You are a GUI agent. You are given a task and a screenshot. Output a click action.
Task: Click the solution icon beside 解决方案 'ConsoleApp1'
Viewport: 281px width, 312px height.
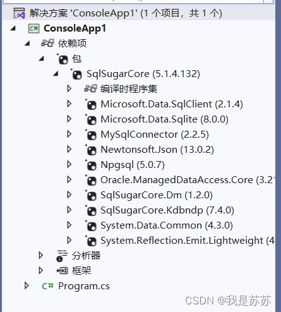[x=19, y=13]
